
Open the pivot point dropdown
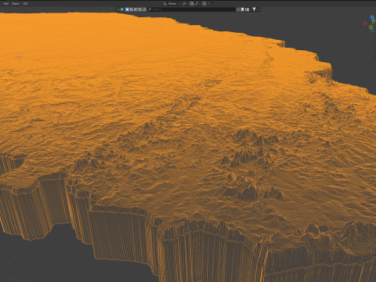click(x=185, y=4)
